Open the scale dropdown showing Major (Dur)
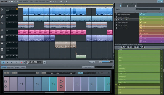Image resolution: width=164 pixels, height=95 pixels. [89, 73]
